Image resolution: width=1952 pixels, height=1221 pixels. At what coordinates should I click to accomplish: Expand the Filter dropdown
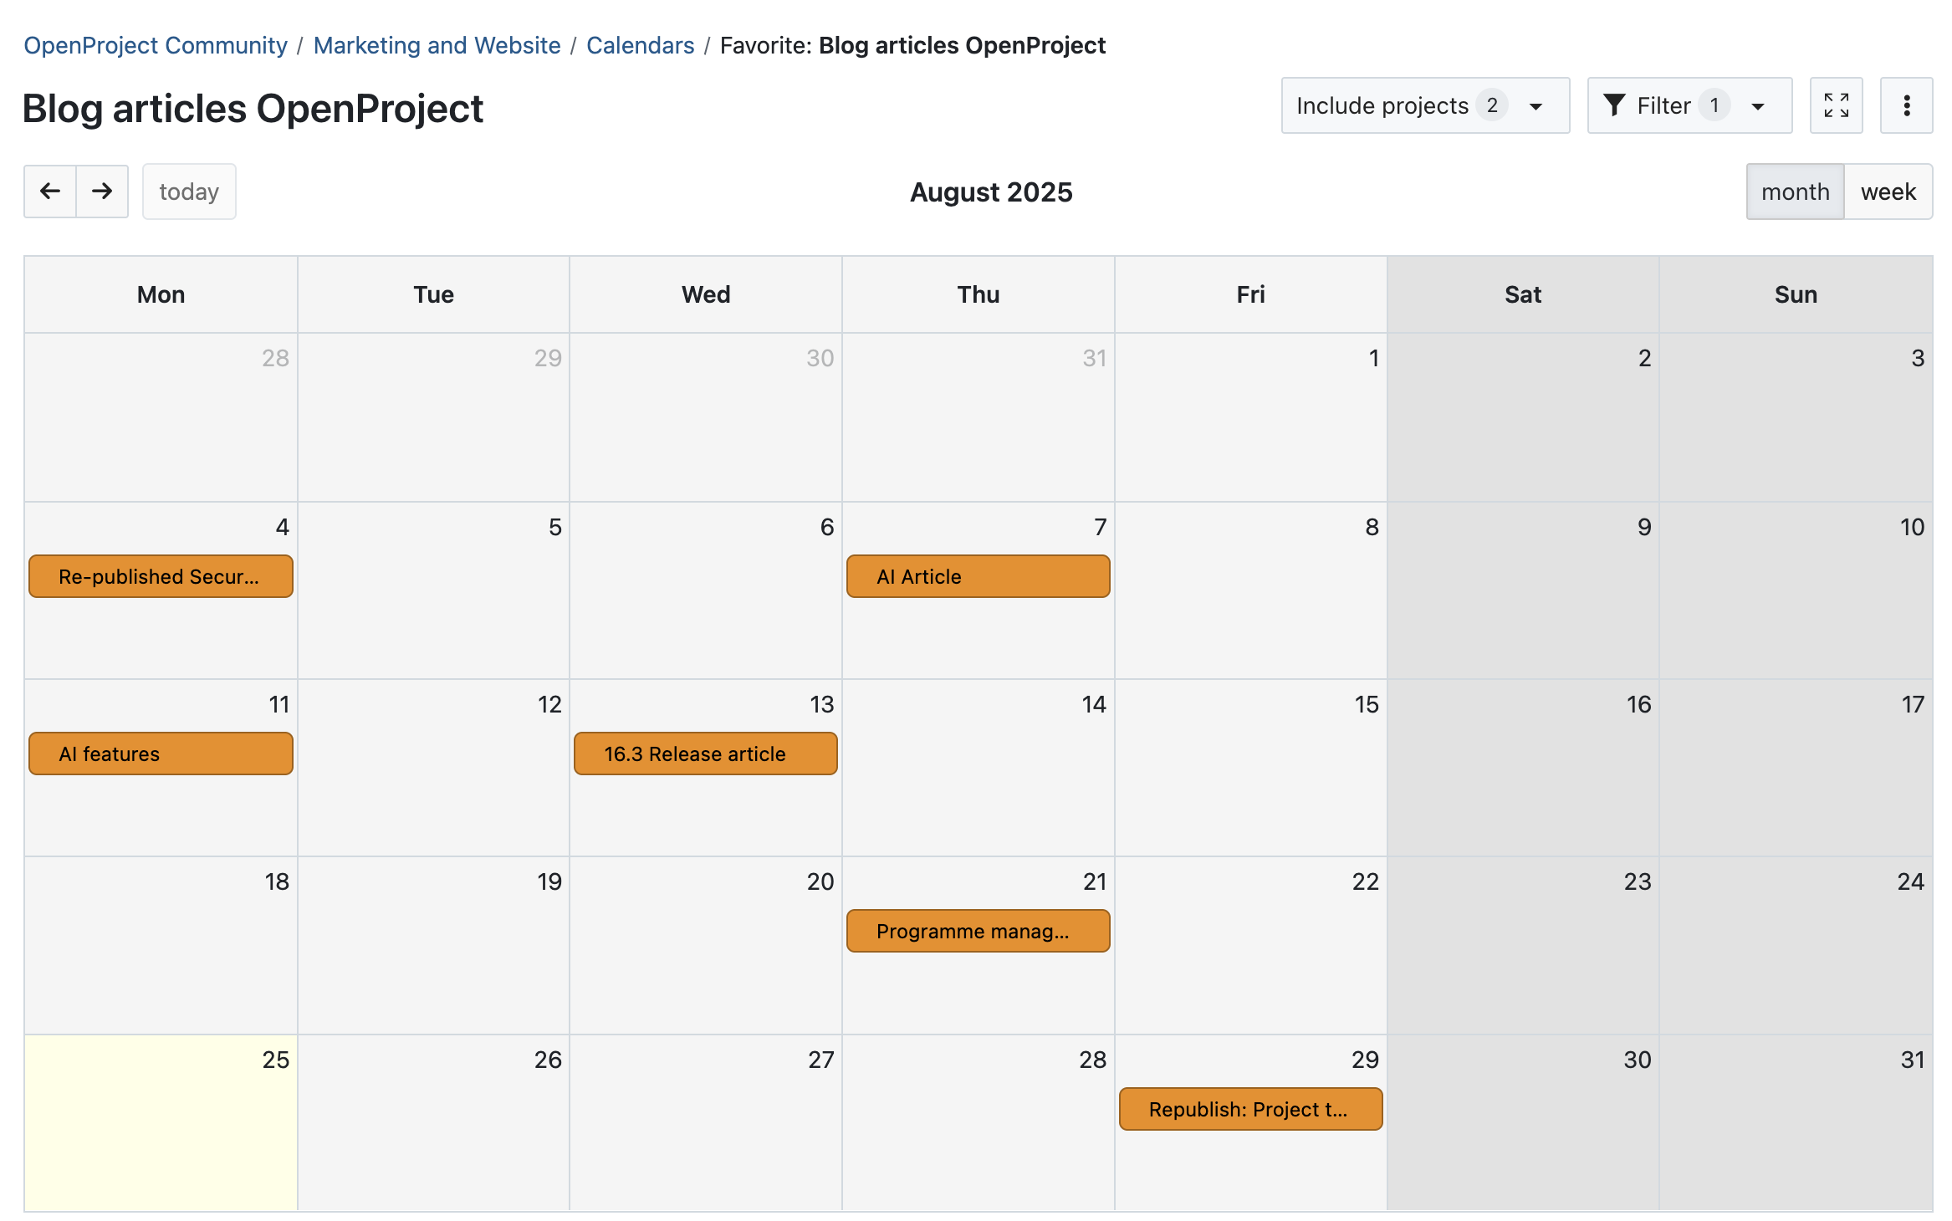point(1689,105)
